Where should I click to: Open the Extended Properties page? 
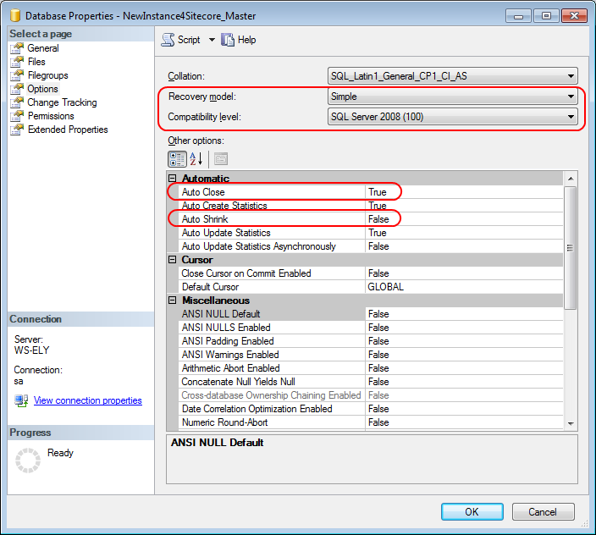68,130
